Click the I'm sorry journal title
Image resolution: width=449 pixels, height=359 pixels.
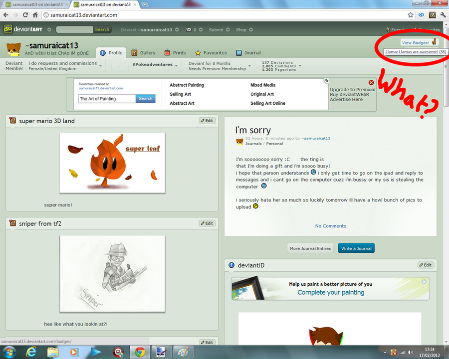click(x=253, y=130)
